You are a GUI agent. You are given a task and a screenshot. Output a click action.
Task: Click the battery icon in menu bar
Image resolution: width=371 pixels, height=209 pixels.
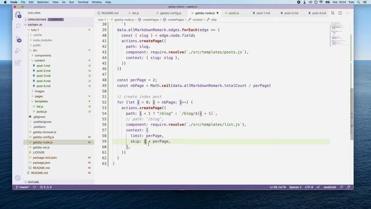click(328, 2)
